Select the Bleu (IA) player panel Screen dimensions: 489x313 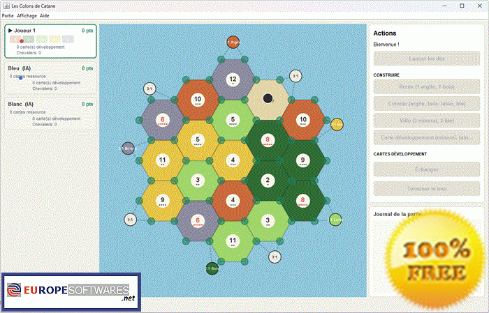[x=50, y=78]
